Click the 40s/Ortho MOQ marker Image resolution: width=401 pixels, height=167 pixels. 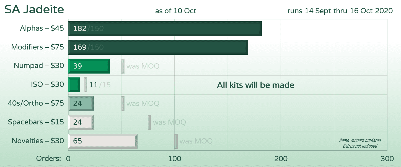point(123,103)
